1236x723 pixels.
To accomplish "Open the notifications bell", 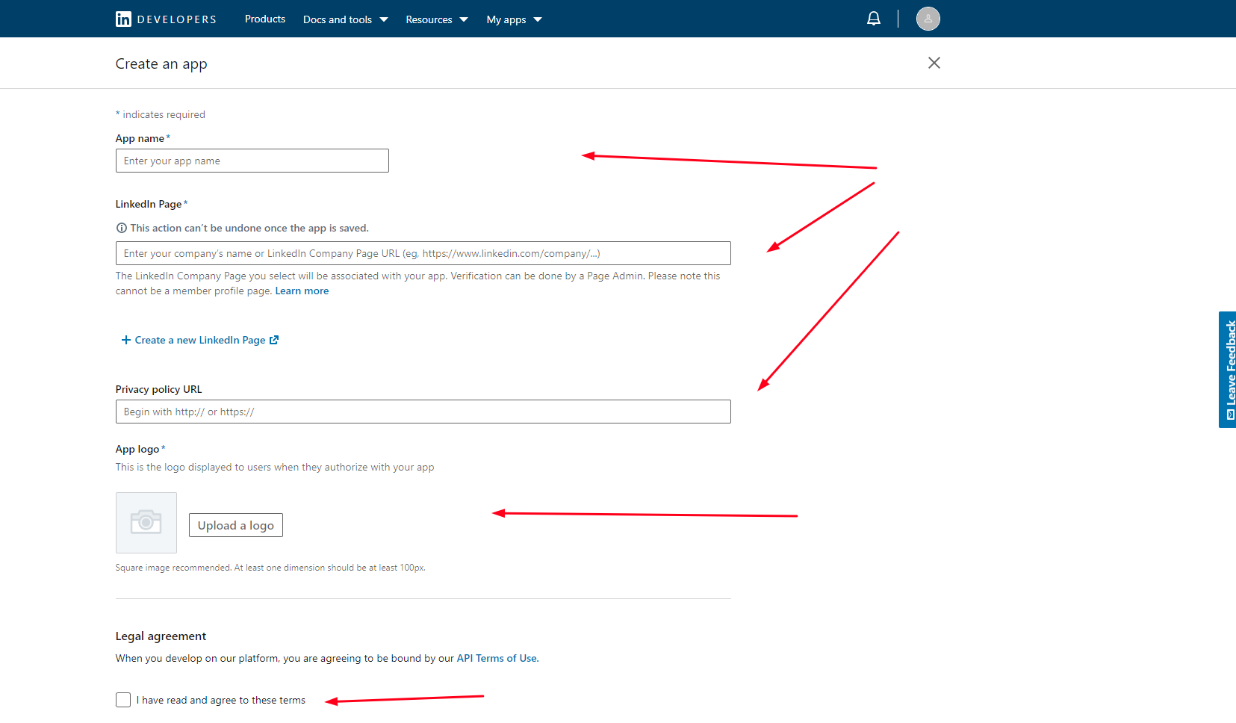I will click(x=873, y=19).
